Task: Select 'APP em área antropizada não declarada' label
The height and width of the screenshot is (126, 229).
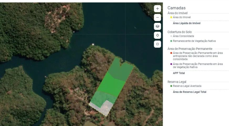Action: [198, 56]
